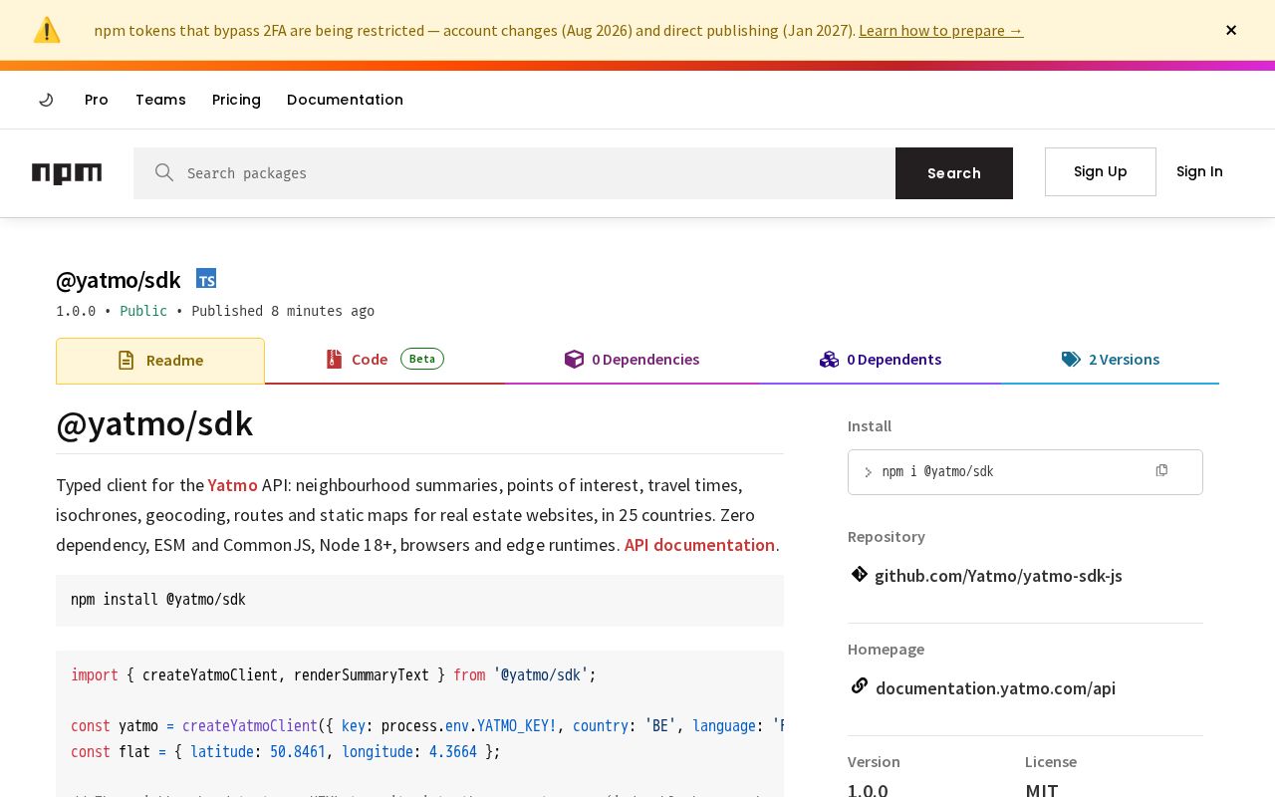Focus the Search packages input field
The height and width of the screenshot is (797, 1275).
click(514, 173)
